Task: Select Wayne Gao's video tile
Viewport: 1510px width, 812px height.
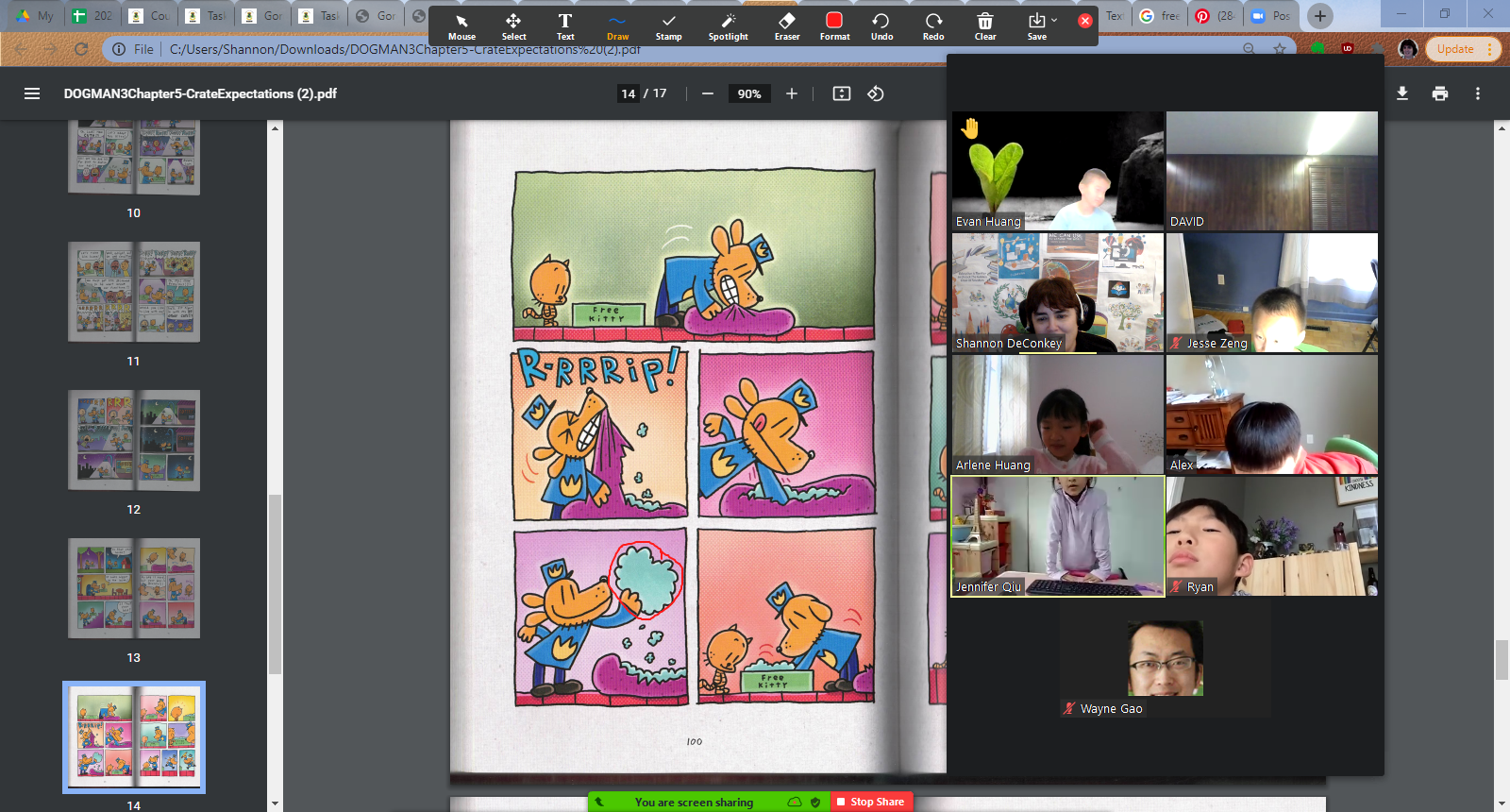Action: click(x=1166, y=658)
